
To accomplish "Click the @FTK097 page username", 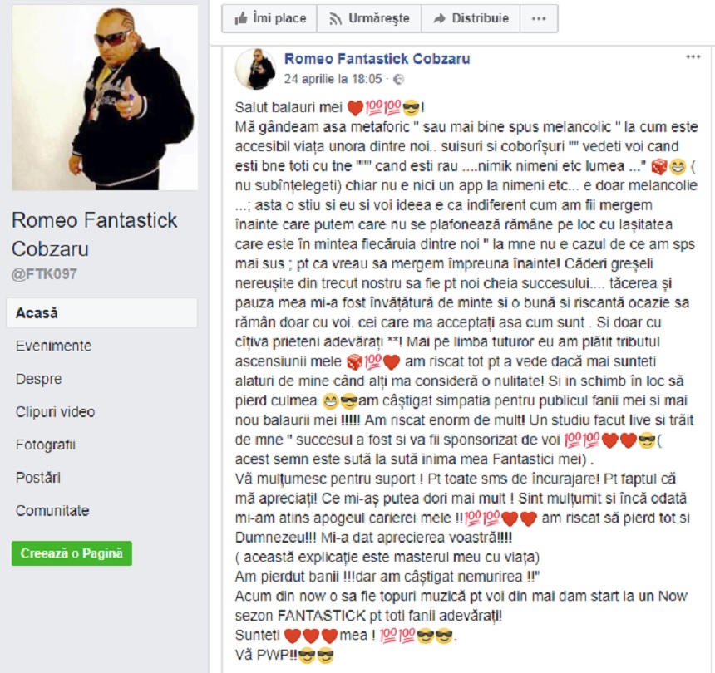I will click(x=44, y=274).
